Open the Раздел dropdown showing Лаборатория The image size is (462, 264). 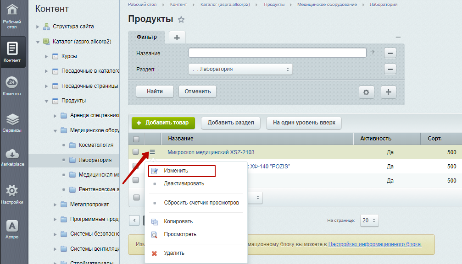pyautogui.click(x=240, y=70)
